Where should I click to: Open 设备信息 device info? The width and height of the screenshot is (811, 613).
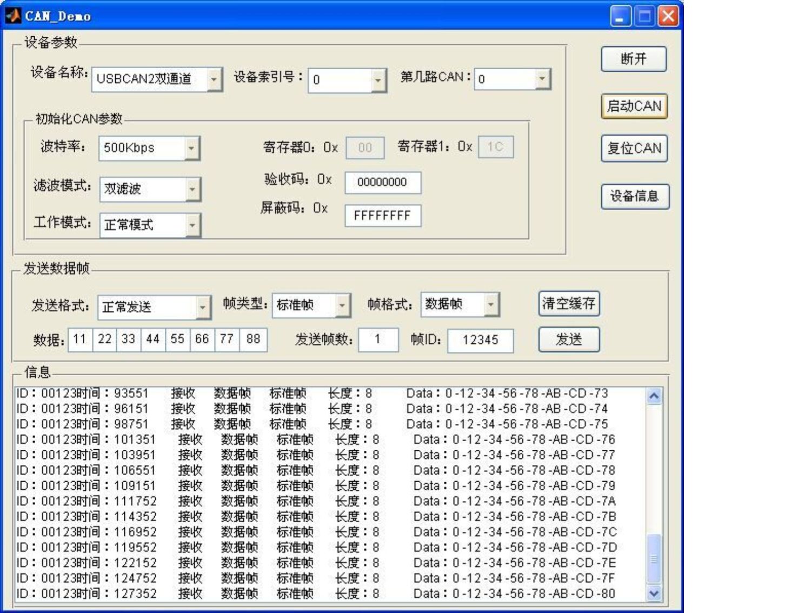pos(635,196)
